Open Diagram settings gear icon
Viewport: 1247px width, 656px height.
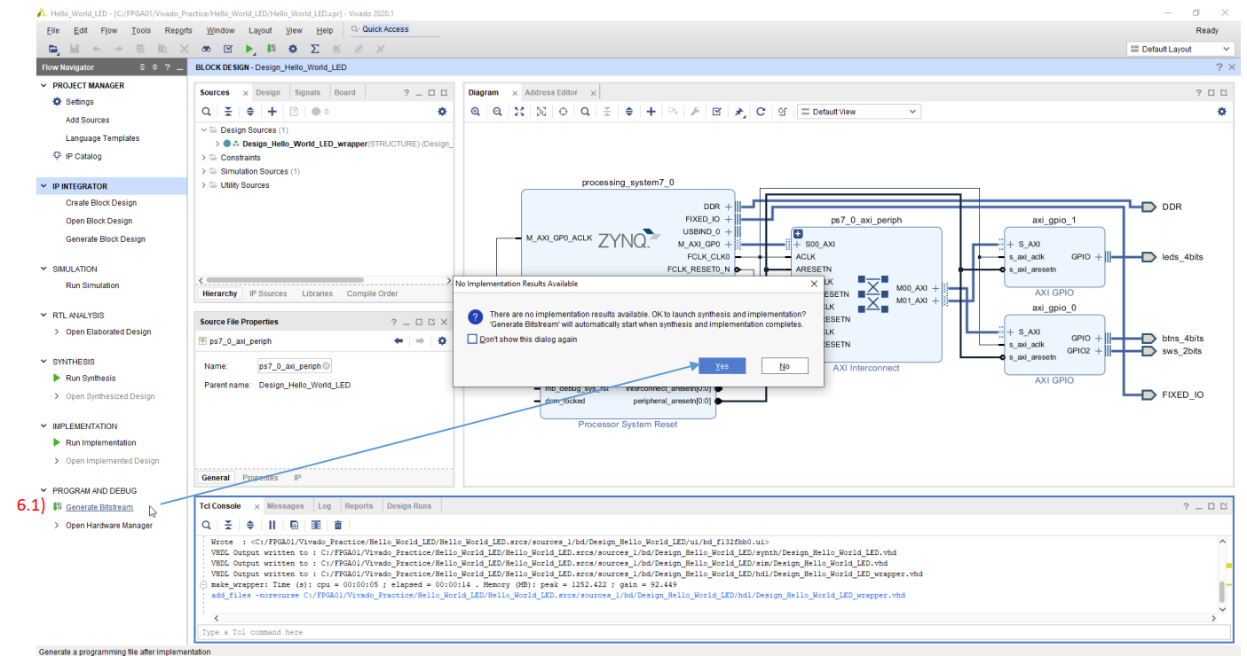(x=1221, y=112)
